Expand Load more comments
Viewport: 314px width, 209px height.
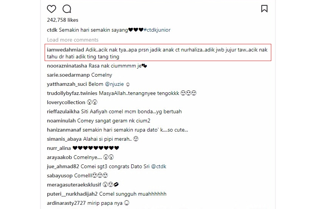click(73, 40)
